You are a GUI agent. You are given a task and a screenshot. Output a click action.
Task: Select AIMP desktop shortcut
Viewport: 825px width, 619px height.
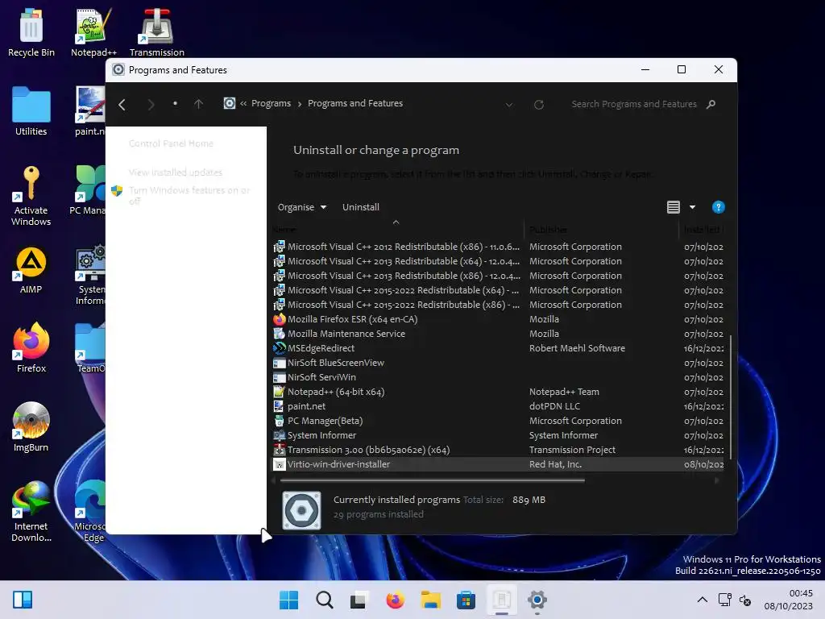(x=31, y=269)
